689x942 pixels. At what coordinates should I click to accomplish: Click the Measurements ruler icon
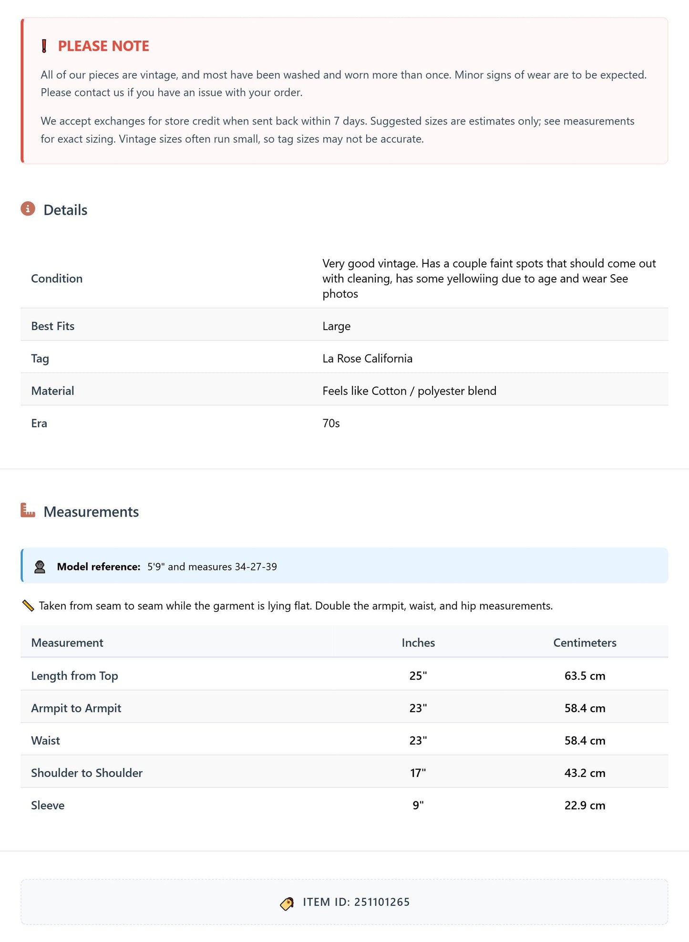28,510
